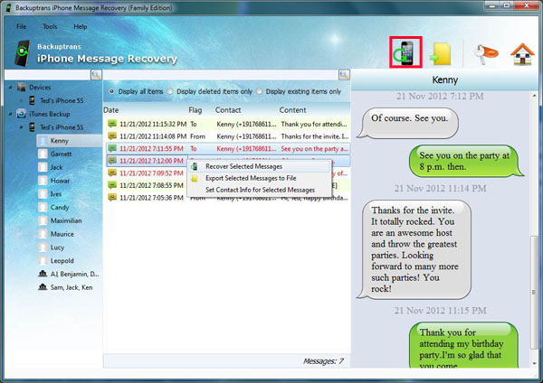The height and width of the screenshot is (383, 543).
Task: Click the contact search input field
Action: pos(48,75)
